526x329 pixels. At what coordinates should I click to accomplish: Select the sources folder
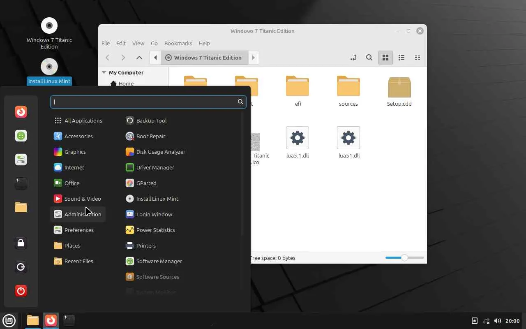[x=348, y=91]
